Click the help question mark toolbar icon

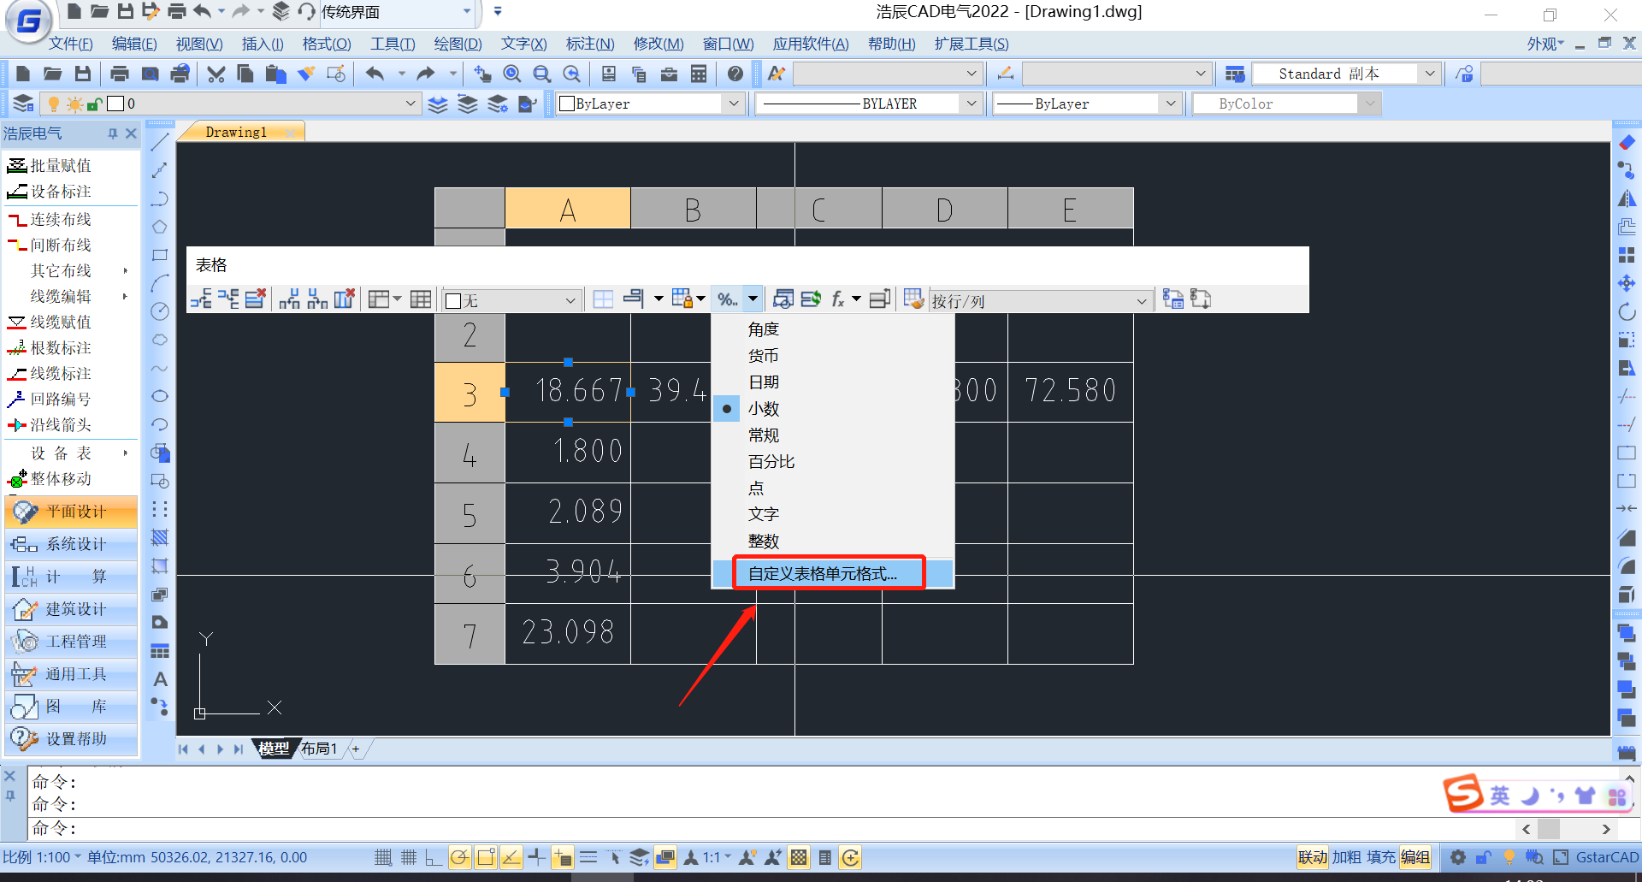pyautogui.click(x=735, y=74)
